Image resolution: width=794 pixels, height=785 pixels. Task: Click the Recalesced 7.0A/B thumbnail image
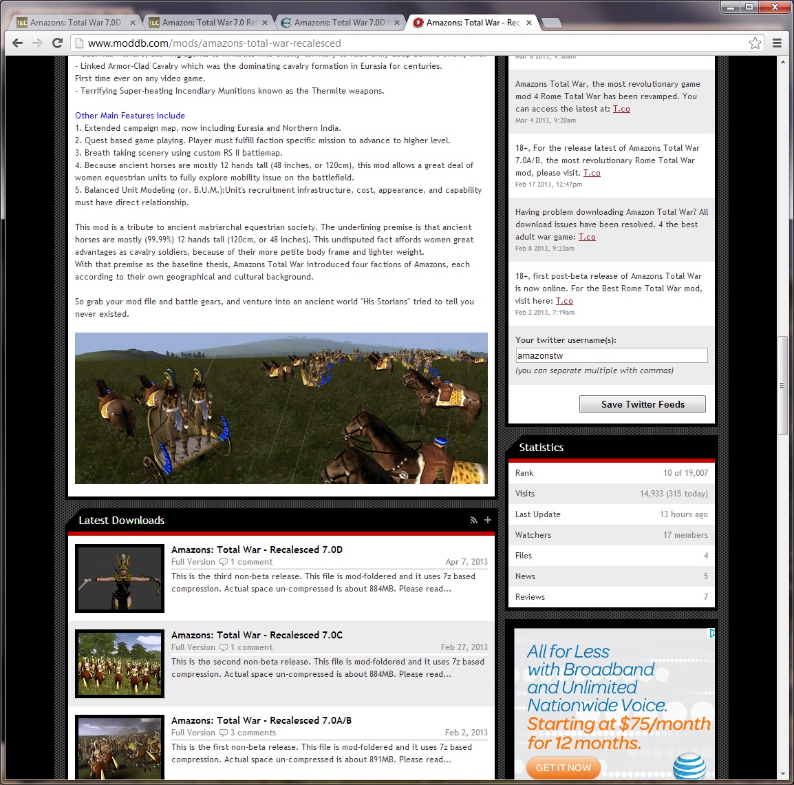(120, 747)
